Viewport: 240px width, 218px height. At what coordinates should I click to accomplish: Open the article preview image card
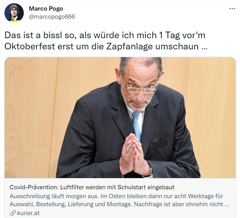(x=120, y=117)
